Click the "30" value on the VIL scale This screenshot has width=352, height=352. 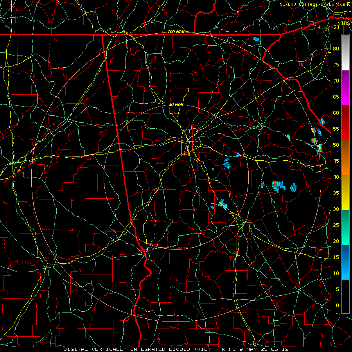[x=336, y=209]
